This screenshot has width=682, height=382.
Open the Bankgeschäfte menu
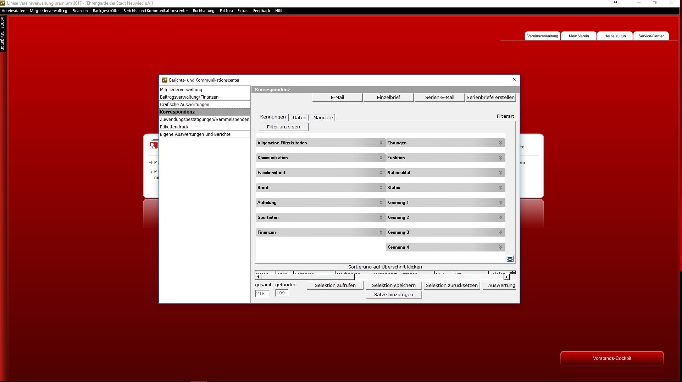point(105,11)
